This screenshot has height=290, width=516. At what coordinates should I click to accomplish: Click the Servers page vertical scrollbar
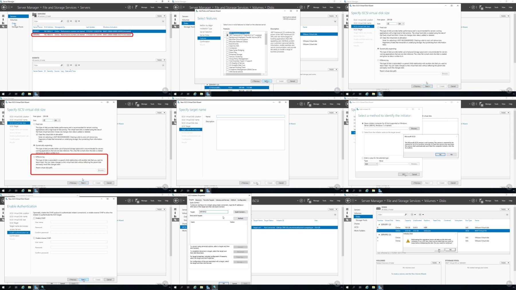[x=170, y=26]
